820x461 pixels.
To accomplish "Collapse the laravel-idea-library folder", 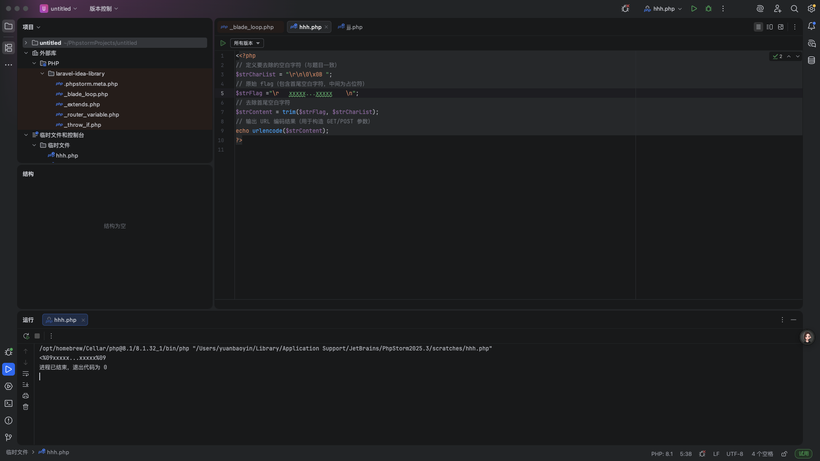I will (42, 73).
